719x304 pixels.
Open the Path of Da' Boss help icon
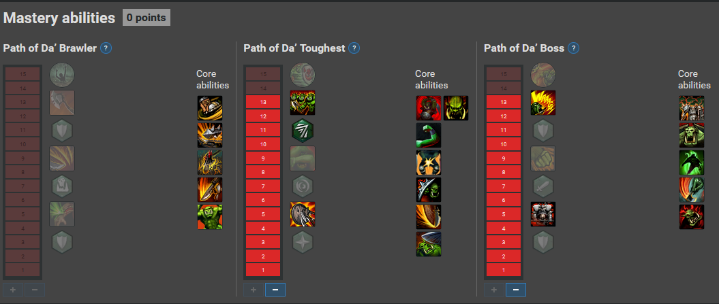tap(573, 48)
